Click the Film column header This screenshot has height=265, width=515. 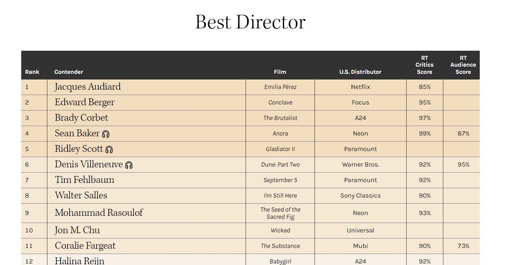[x=280, y=72]
